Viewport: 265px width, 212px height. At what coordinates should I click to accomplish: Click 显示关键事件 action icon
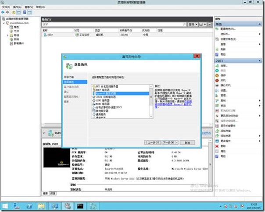tap(217, 126)
